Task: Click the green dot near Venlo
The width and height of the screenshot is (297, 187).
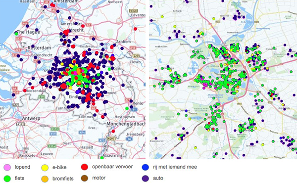Action: tap(127, 108)
